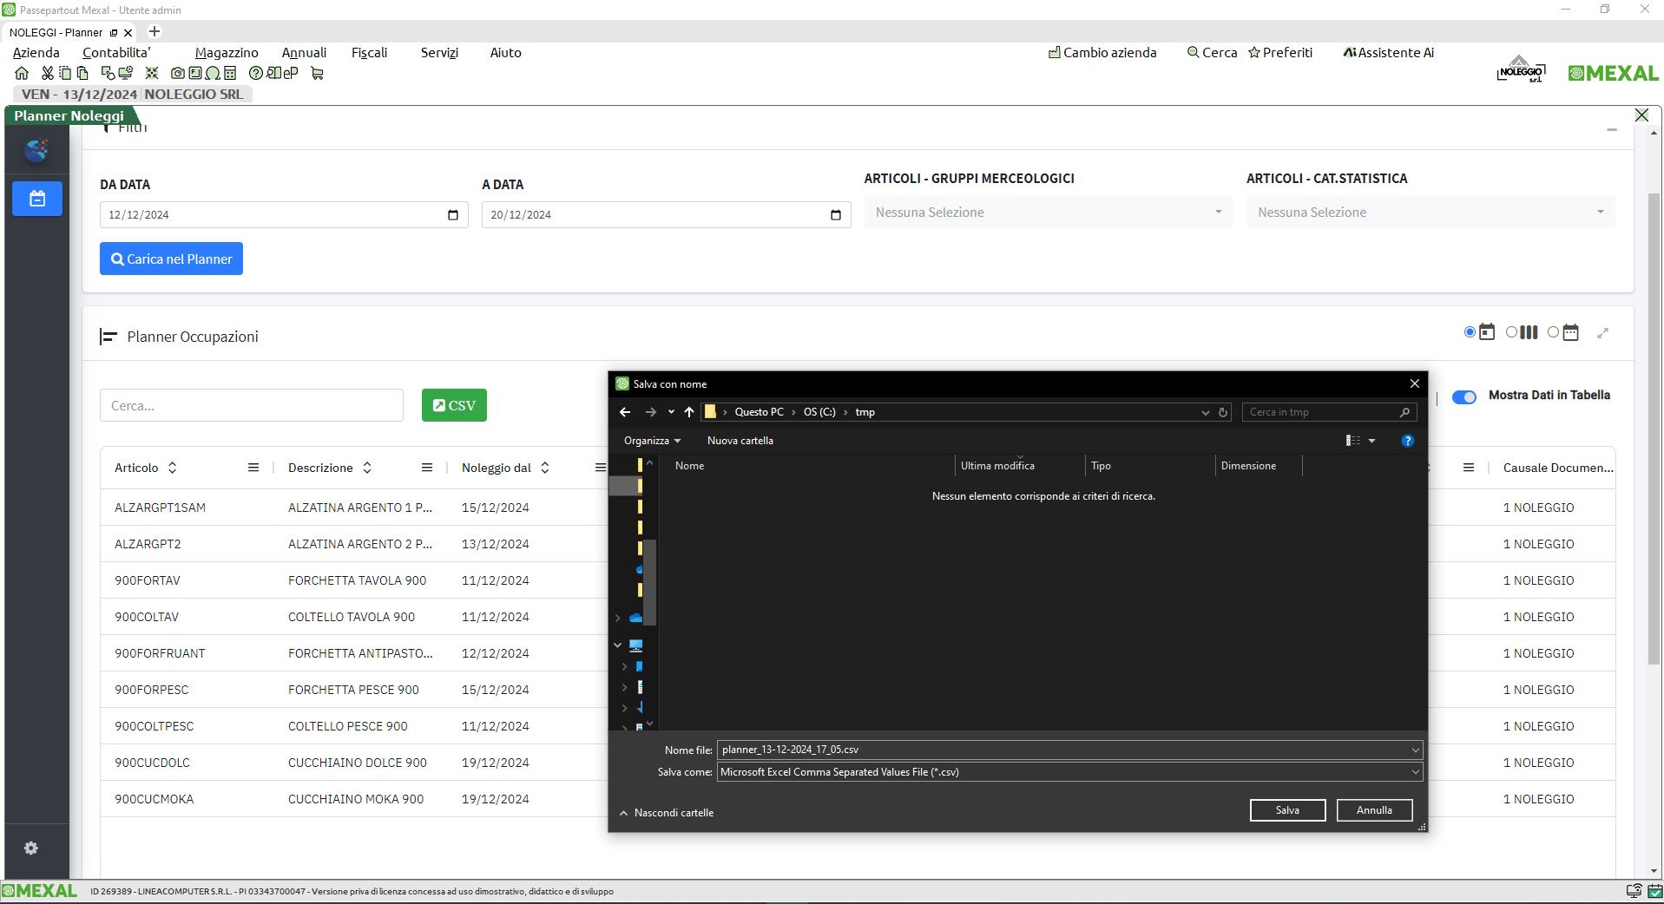Go up one folder in Save dialog
The image size is (1664, 904).
coord(689,412)
